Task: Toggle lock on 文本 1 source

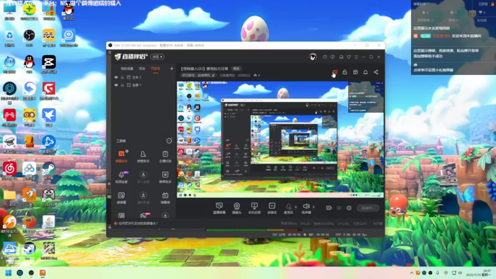Action: coord(122,77)
